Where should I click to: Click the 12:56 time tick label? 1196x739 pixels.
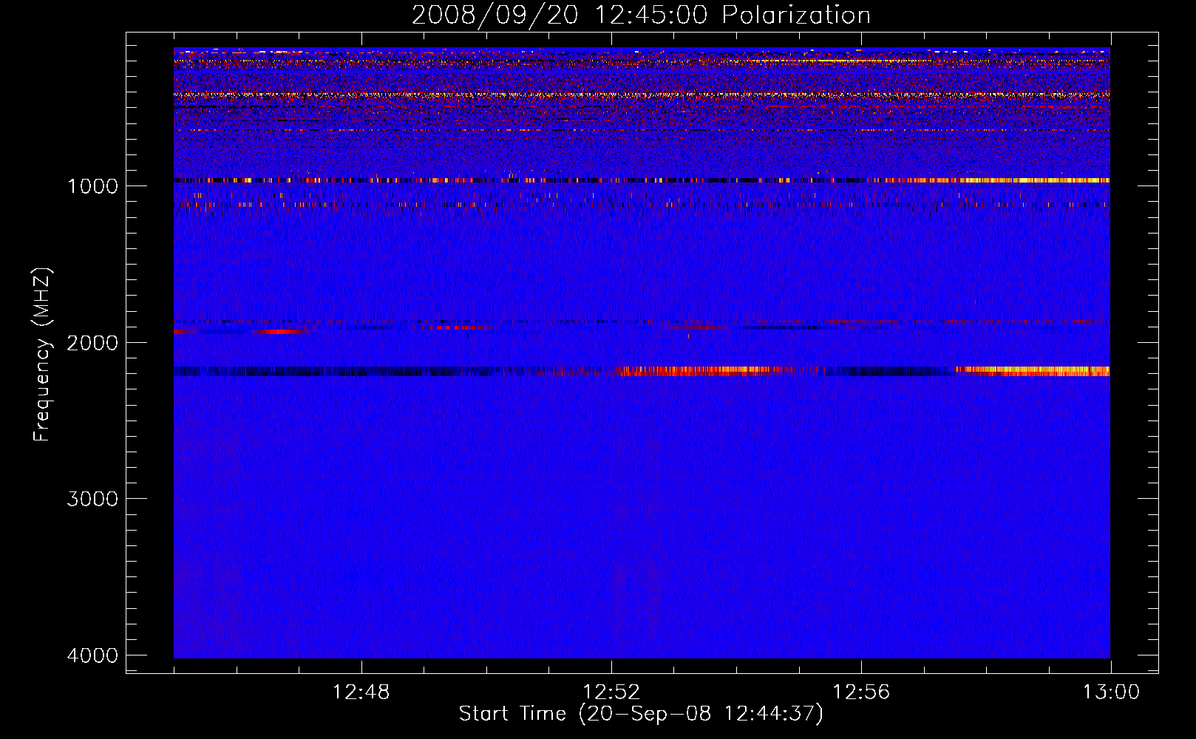point(861,692)
